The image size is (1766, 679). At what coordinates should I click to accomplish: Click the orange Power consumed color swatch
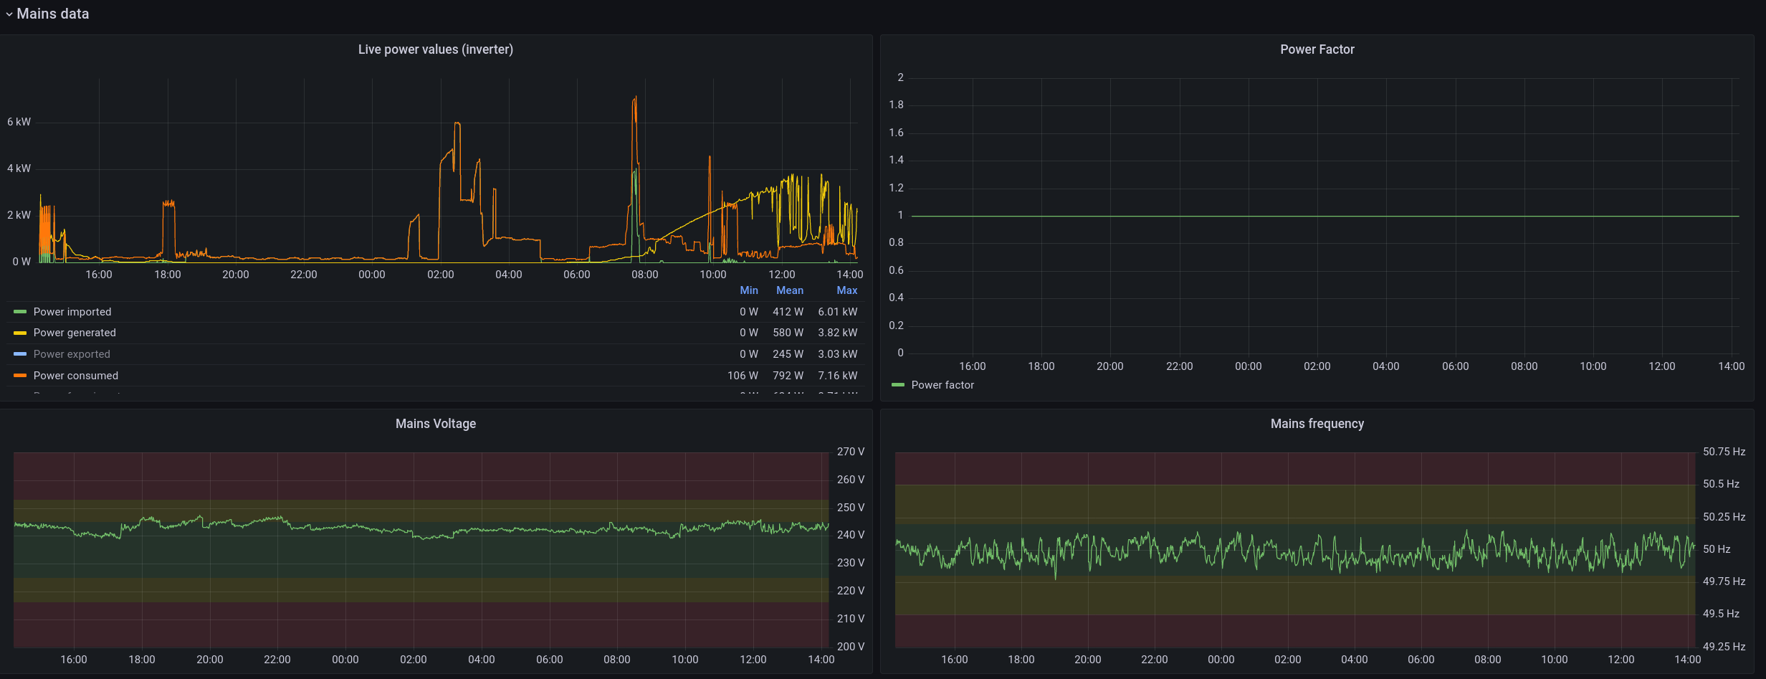click(x=20, y=376)
